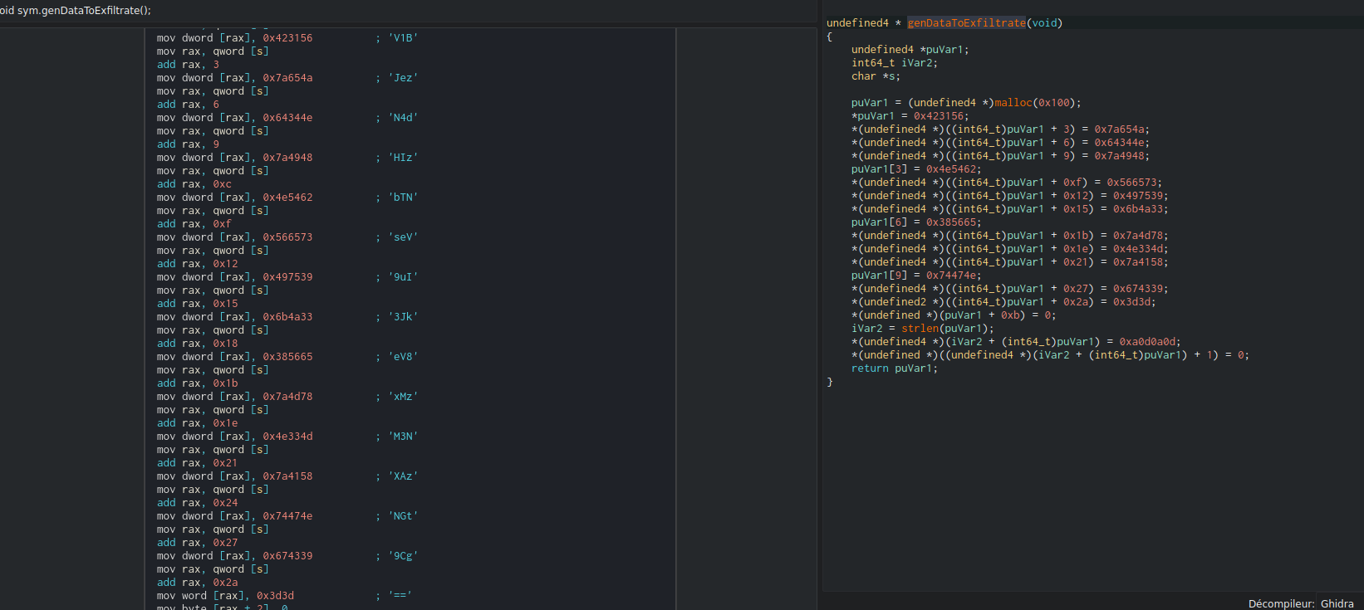Viewport: 1364px width, 610px height.
Task: Click decompiler line 'puVar1[3] = 0x4e5462;'
Action: (x=916, y=169)
